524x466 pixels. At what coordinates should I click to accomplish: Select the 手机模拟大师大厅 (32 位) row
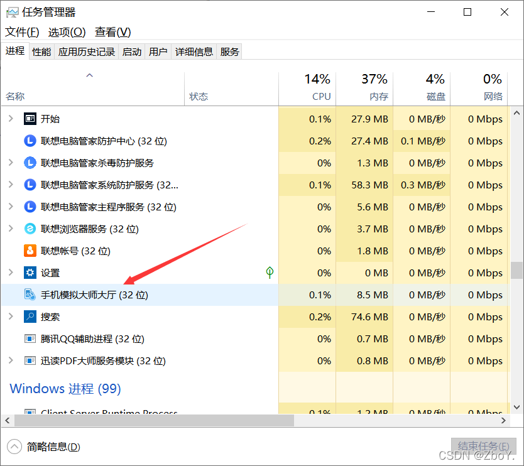[x=255, y=295]
